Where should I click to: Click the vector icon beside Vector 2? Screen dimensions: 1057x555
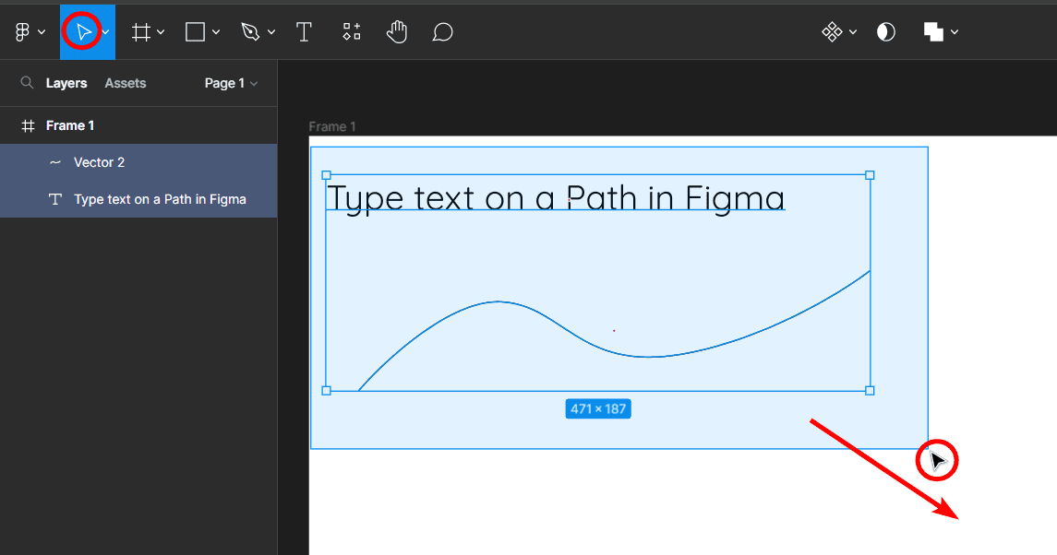point(55,162)
